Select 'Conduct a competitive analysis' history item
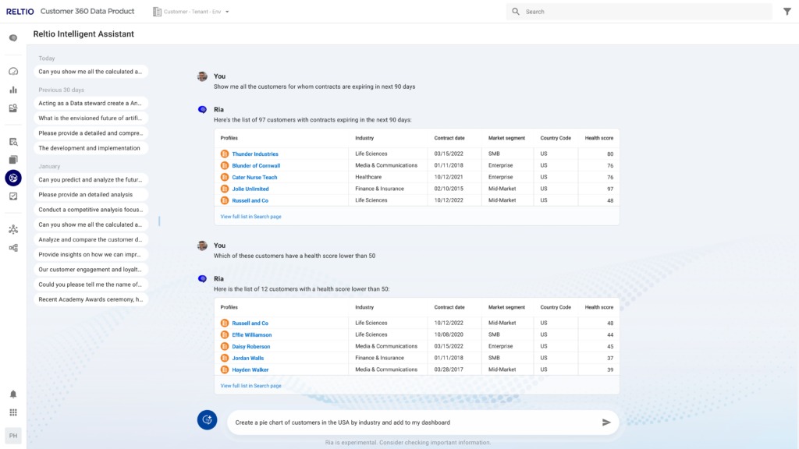 coord(91,210)
